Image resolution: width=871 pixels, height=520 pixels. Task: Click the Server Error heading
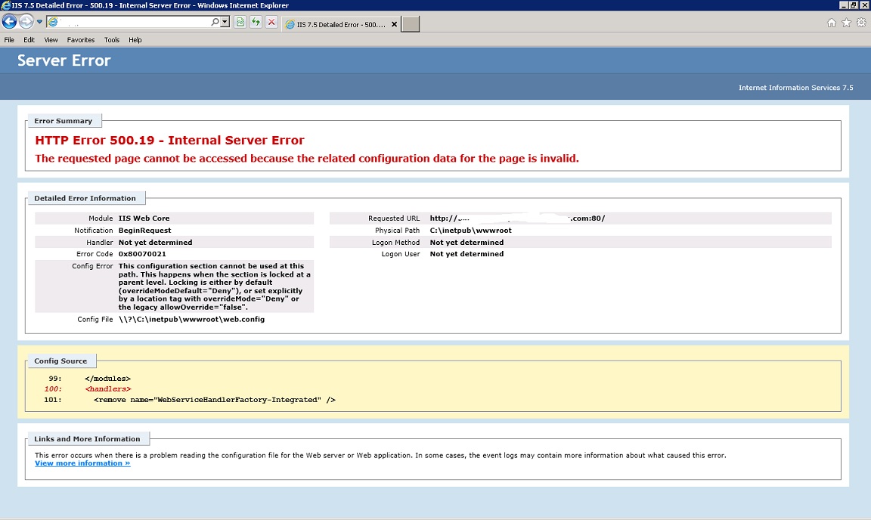click(64, 60)
